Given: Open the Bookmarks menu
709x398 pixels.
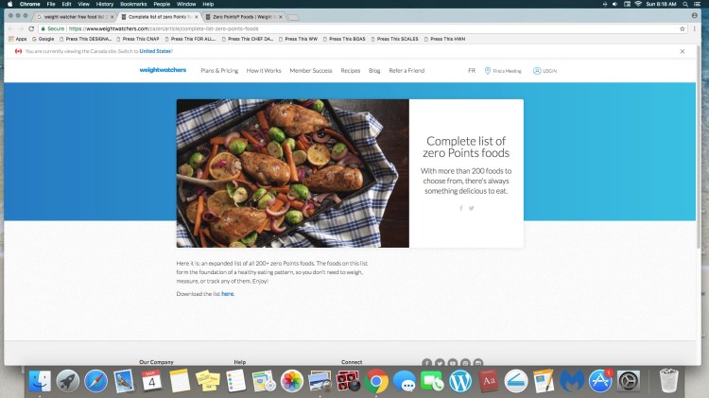Looking at the screenshot, I should click(x=133, y=4).
